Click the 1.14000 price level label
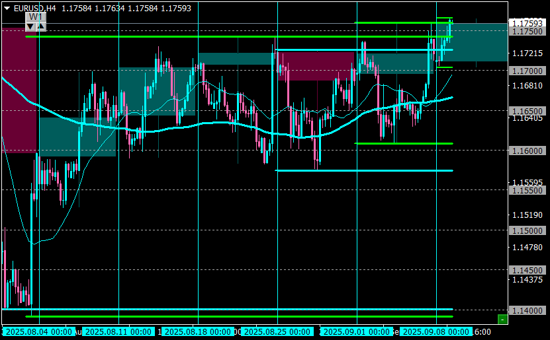The image size is (550, 340). (527, 310)
